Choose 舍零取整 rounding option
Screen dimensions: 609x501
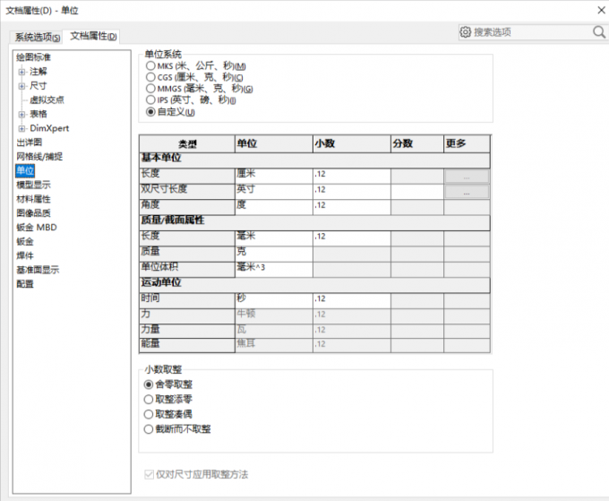(149, 384)
